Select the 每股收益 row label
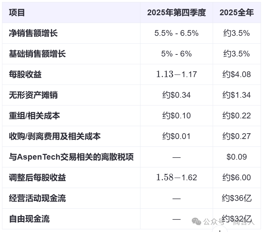 pos(25,74)
